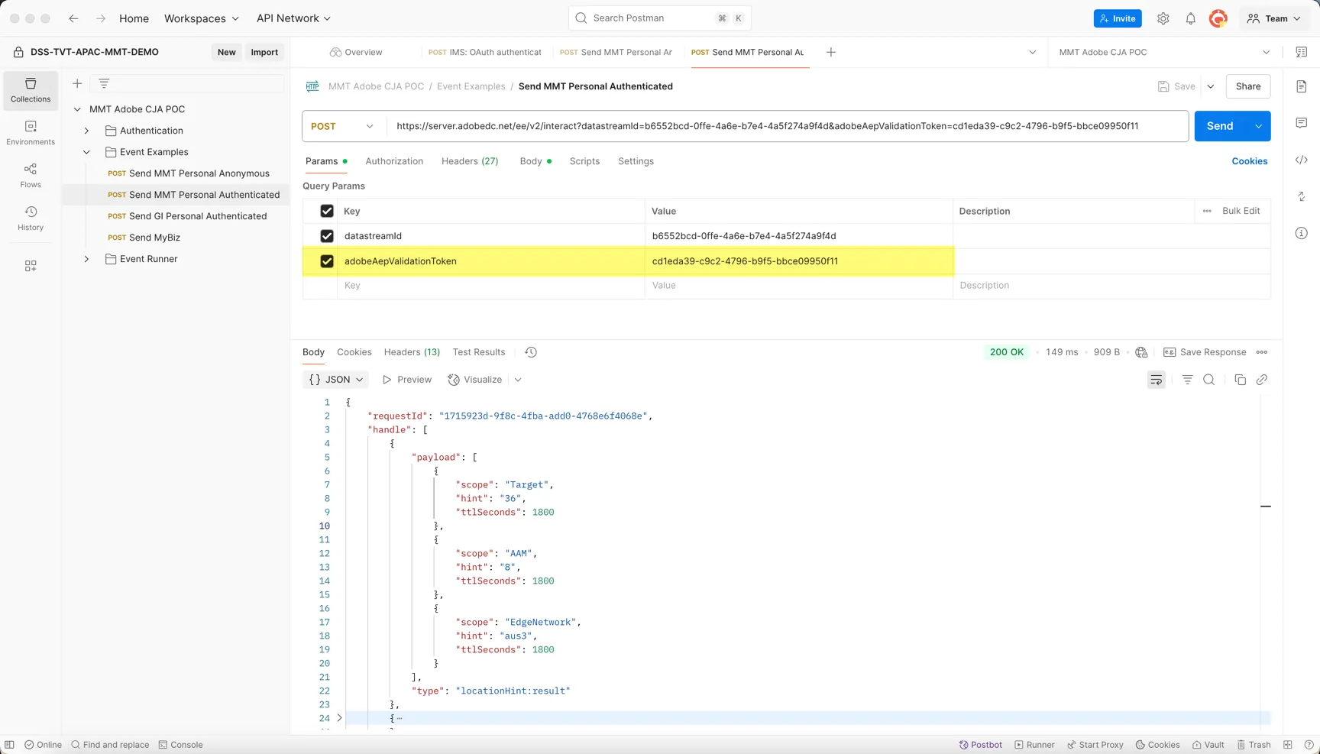1320x754 pixels.
Task: Open the settings gear in header
Action: (x=1163, y=18)
